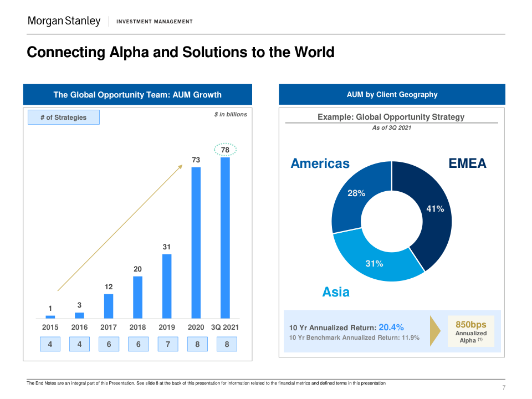Click the dotted green circle around 78
The image size is (532, 399).
[225, 150]
